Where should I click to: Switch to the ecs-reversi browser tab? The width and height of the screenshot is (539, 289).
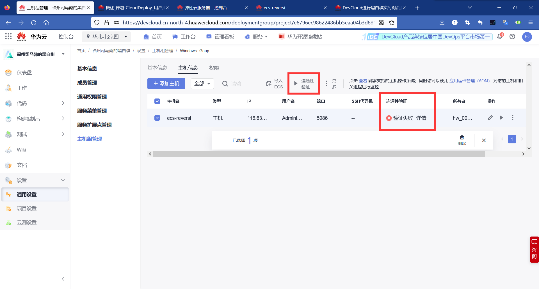click(274, 8)
